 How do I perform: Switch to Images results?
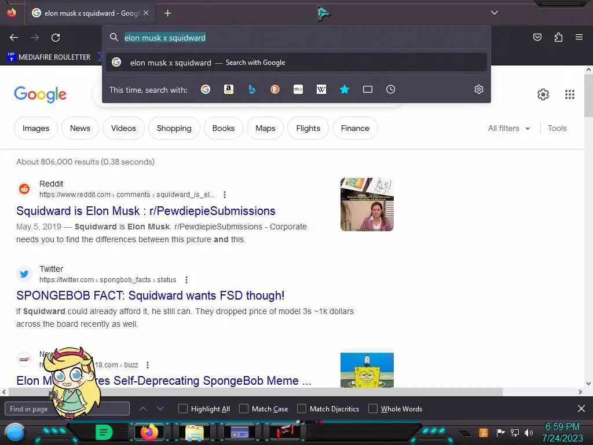point(35,128)
